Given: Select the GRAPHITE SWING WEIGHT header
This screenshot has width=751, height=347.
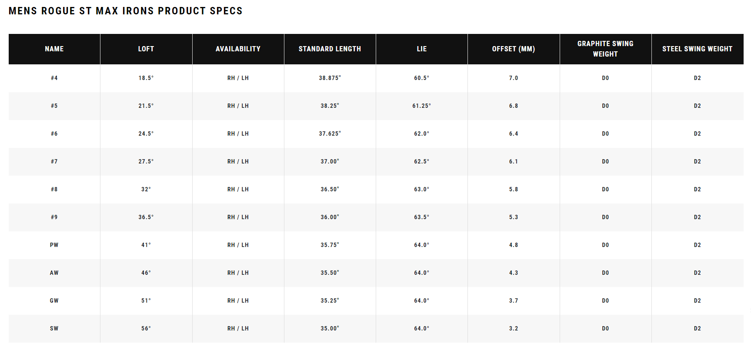Looking at the screenshot, I should (605, 49).
